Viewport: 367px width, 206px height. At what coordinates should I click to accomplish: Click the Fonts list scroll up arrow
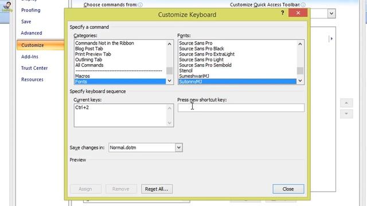(300, 44)
